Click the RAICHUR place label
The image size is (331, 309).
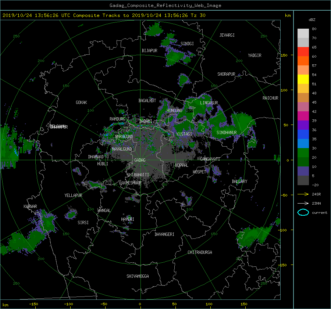point(270,98)
